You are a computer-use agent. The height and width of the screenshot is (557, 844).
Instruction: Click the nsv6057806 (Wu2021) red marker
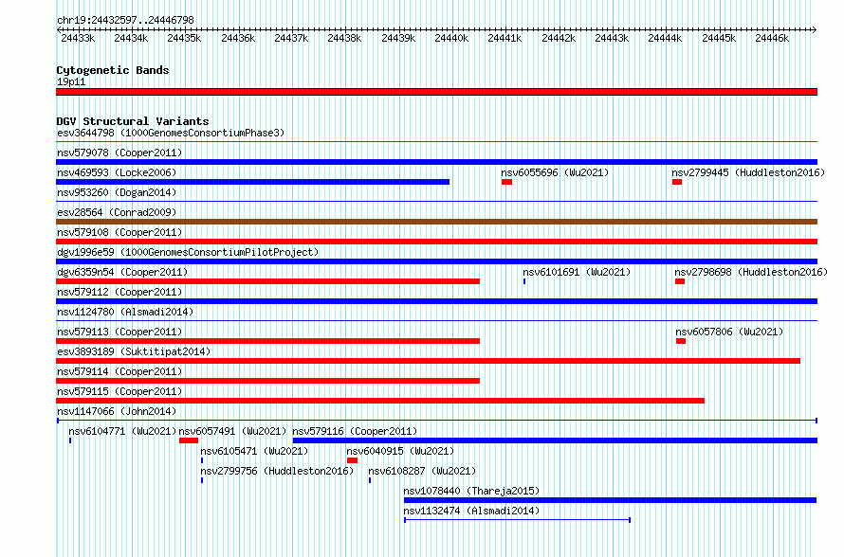681,341
